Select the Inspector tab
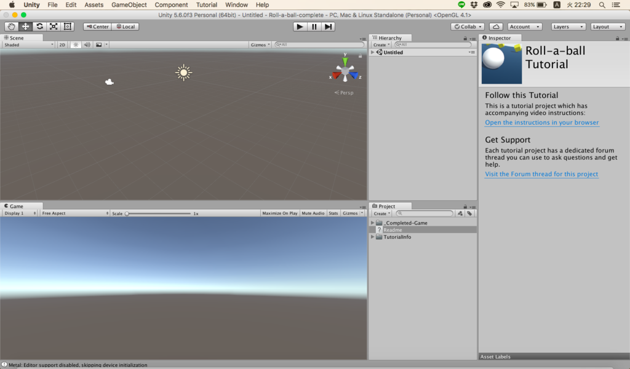The width and height of the screenshot is (630, 369). 500,38
